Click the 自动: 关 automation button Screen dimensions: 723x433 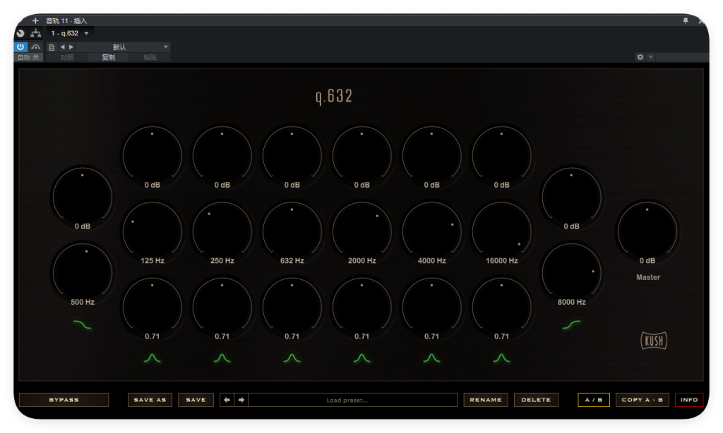[x=28, y=57]
